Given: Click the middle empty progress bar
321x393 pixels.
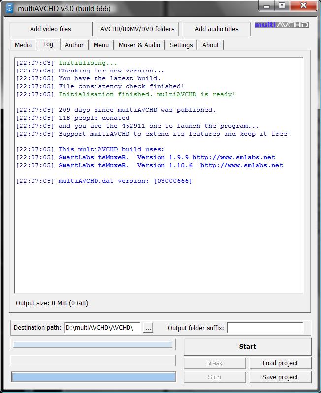Looking at the screenshot, I should (x=93, y=360).
